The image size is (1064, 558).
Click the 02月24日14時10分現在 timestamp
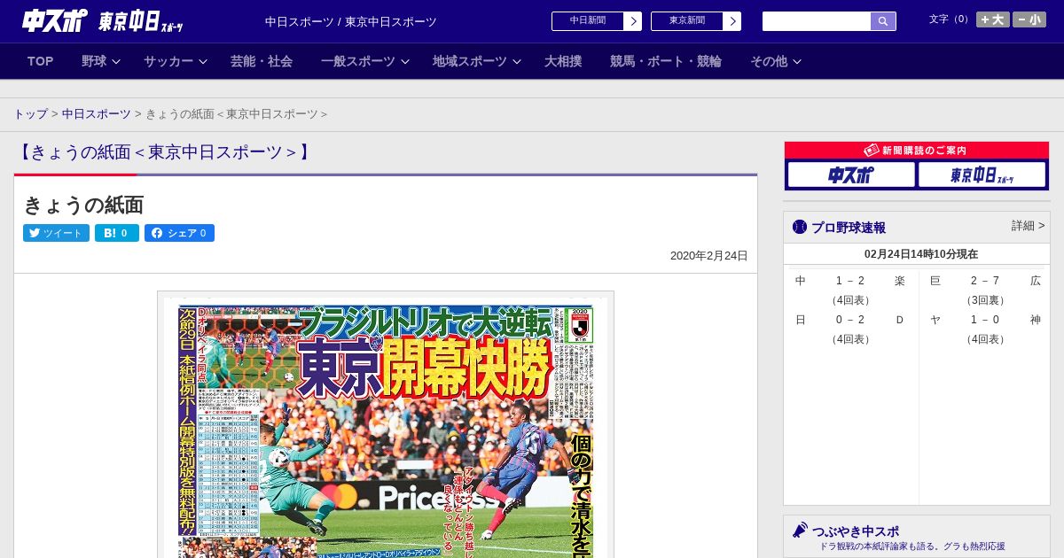coord(920,254)
